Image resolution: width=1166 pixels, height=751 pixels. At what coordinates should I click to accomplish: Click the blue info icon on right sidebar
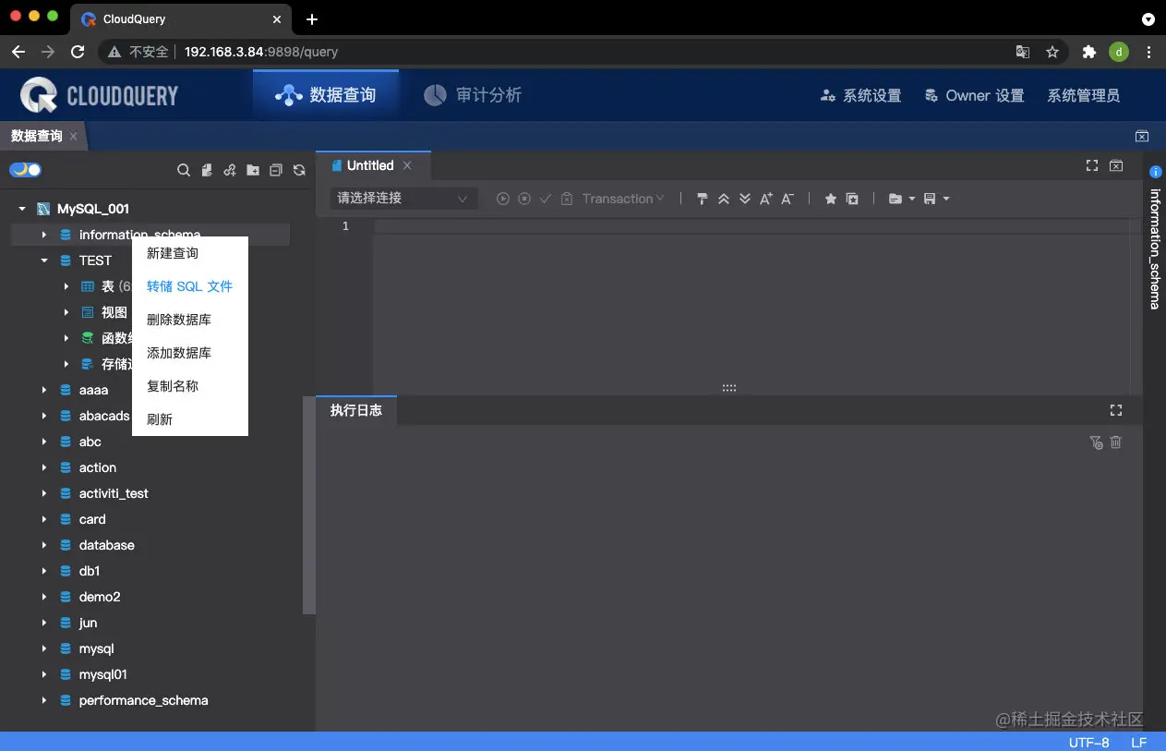point(1155,172)
